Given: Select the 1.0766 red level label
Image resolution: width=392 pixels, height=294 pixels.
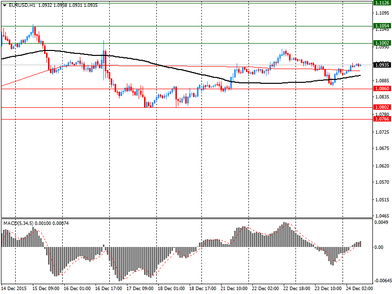Looking at the screenshot, I should 382,119.
